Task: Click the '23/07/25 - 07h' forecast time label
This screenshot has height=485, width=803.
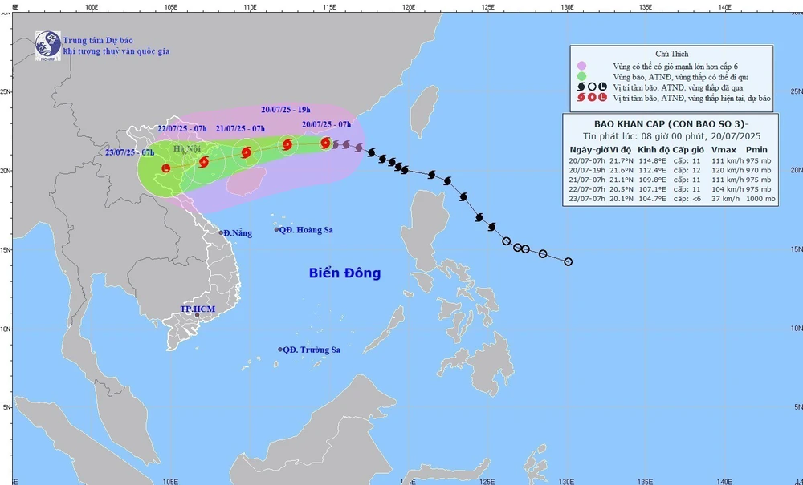Action: [129, 152]
